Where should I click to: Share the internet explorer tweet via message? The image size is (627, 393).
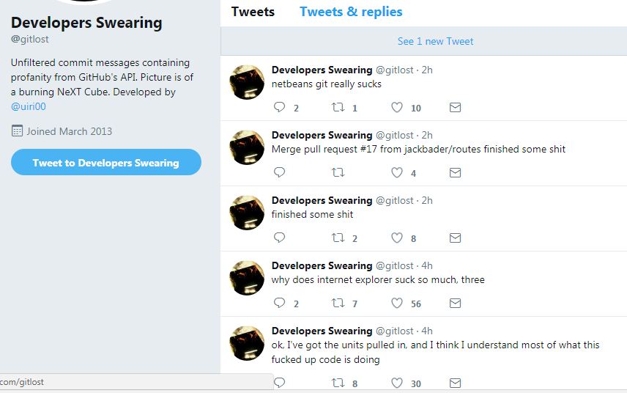tap(455, 304)
